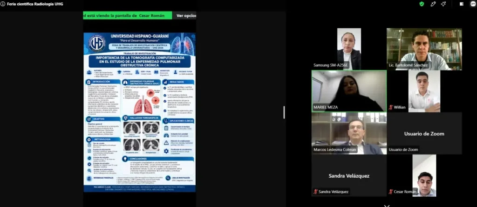Click the 'Marcos Ledesma Colman' name label
Screen dimensions: 477x207
[x=335, y=149]
